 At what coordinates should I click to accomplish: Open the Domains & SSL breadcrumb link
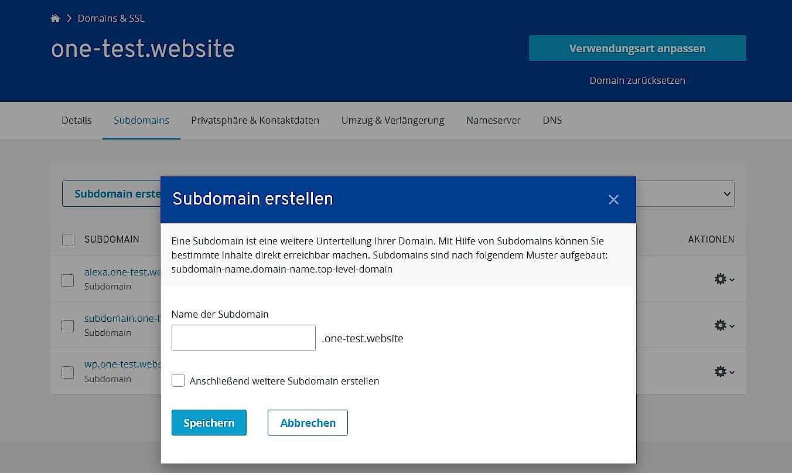[111, 18]
